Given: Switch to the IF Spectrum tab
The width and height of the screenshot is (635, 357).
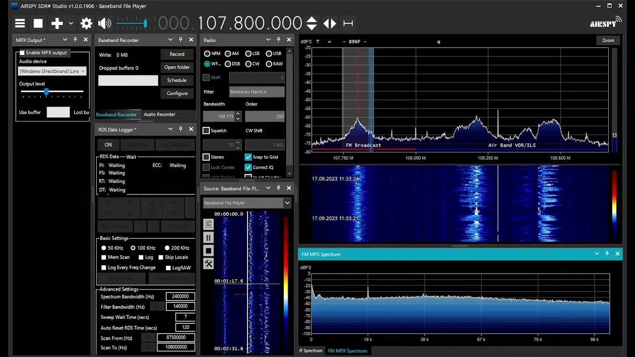Looking at the screenshot, I should pyautogui.click(x=311, y=351).
